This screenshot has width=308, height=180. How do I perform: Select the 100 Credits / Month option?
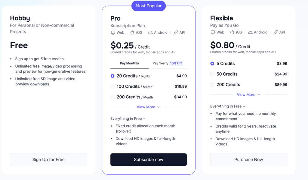tap(112, 87)
